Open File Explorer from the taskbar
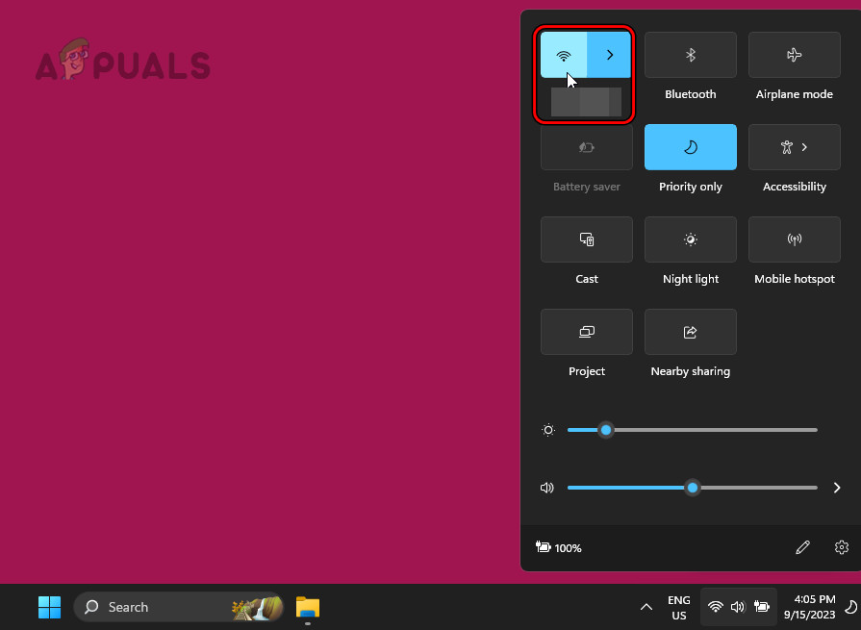This screenshot has width=861, height=630. tap(308, 607)
